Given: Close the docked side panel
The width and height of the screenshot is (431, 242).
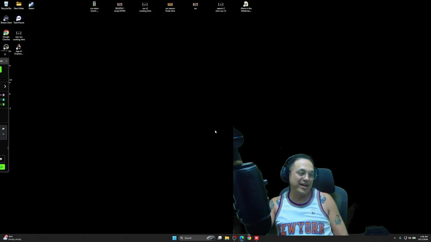Looking at the screenshot, I should point(5,54).
